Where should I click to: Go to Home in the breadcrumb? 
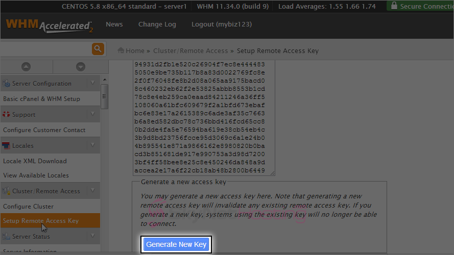(135, 51)
